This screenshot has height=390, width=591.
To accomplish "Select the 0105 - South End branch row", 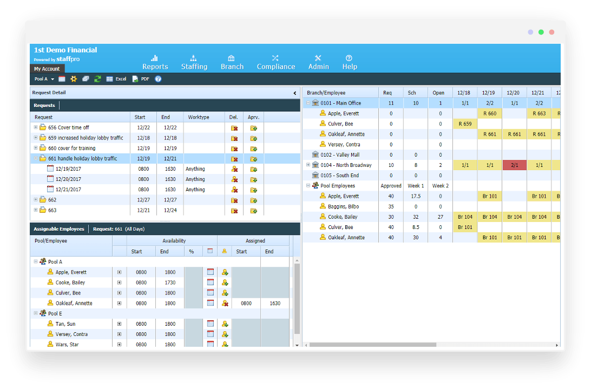I will tap(431, 175).
